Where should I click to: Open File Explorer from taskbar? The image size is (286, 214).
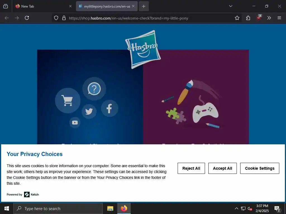(110, 208)
